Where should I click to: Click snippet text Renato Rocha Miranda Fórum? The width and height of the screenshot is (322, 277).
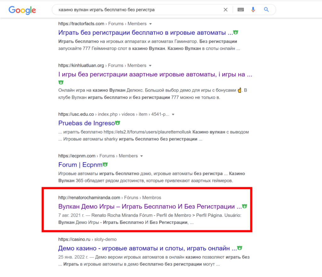(x=122, y=215)
